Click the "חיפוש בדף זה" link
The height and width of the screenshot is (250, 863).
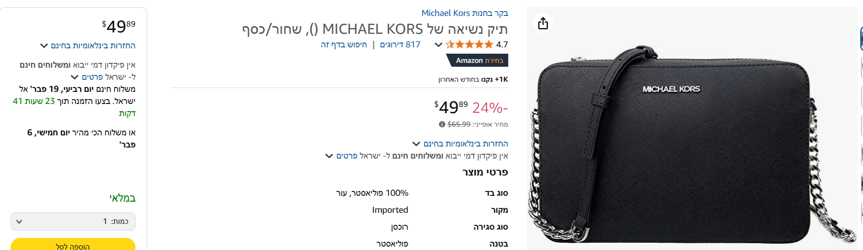pyautogui.click(x=344, y=44)
